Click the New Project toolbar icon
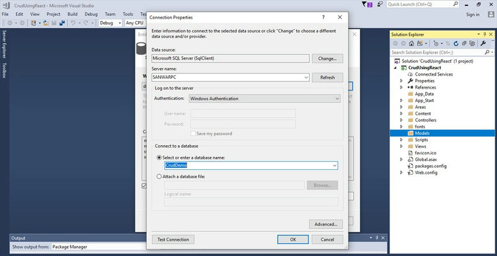 tap(33, 23)
